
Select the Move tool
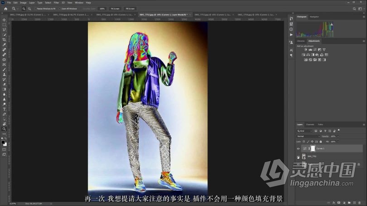tap(4, 19)
